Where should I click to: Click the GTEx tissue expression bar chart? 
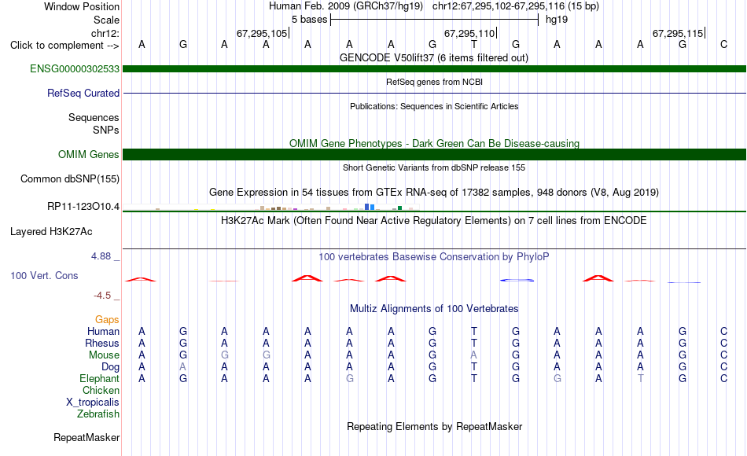[x=270, y=208]
